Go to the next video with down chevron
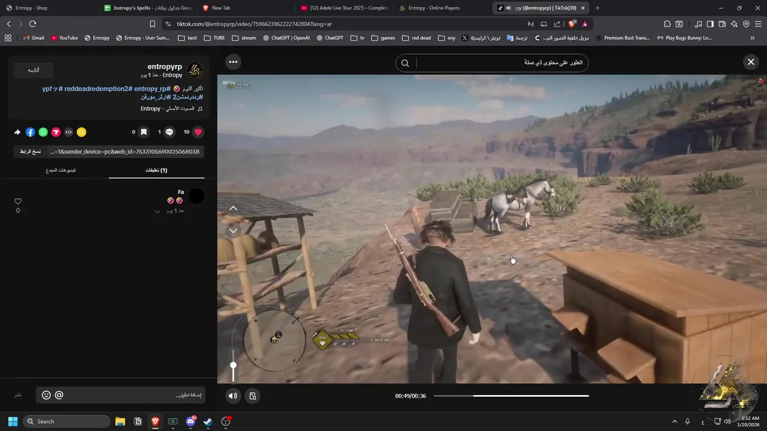 point(233,230)
